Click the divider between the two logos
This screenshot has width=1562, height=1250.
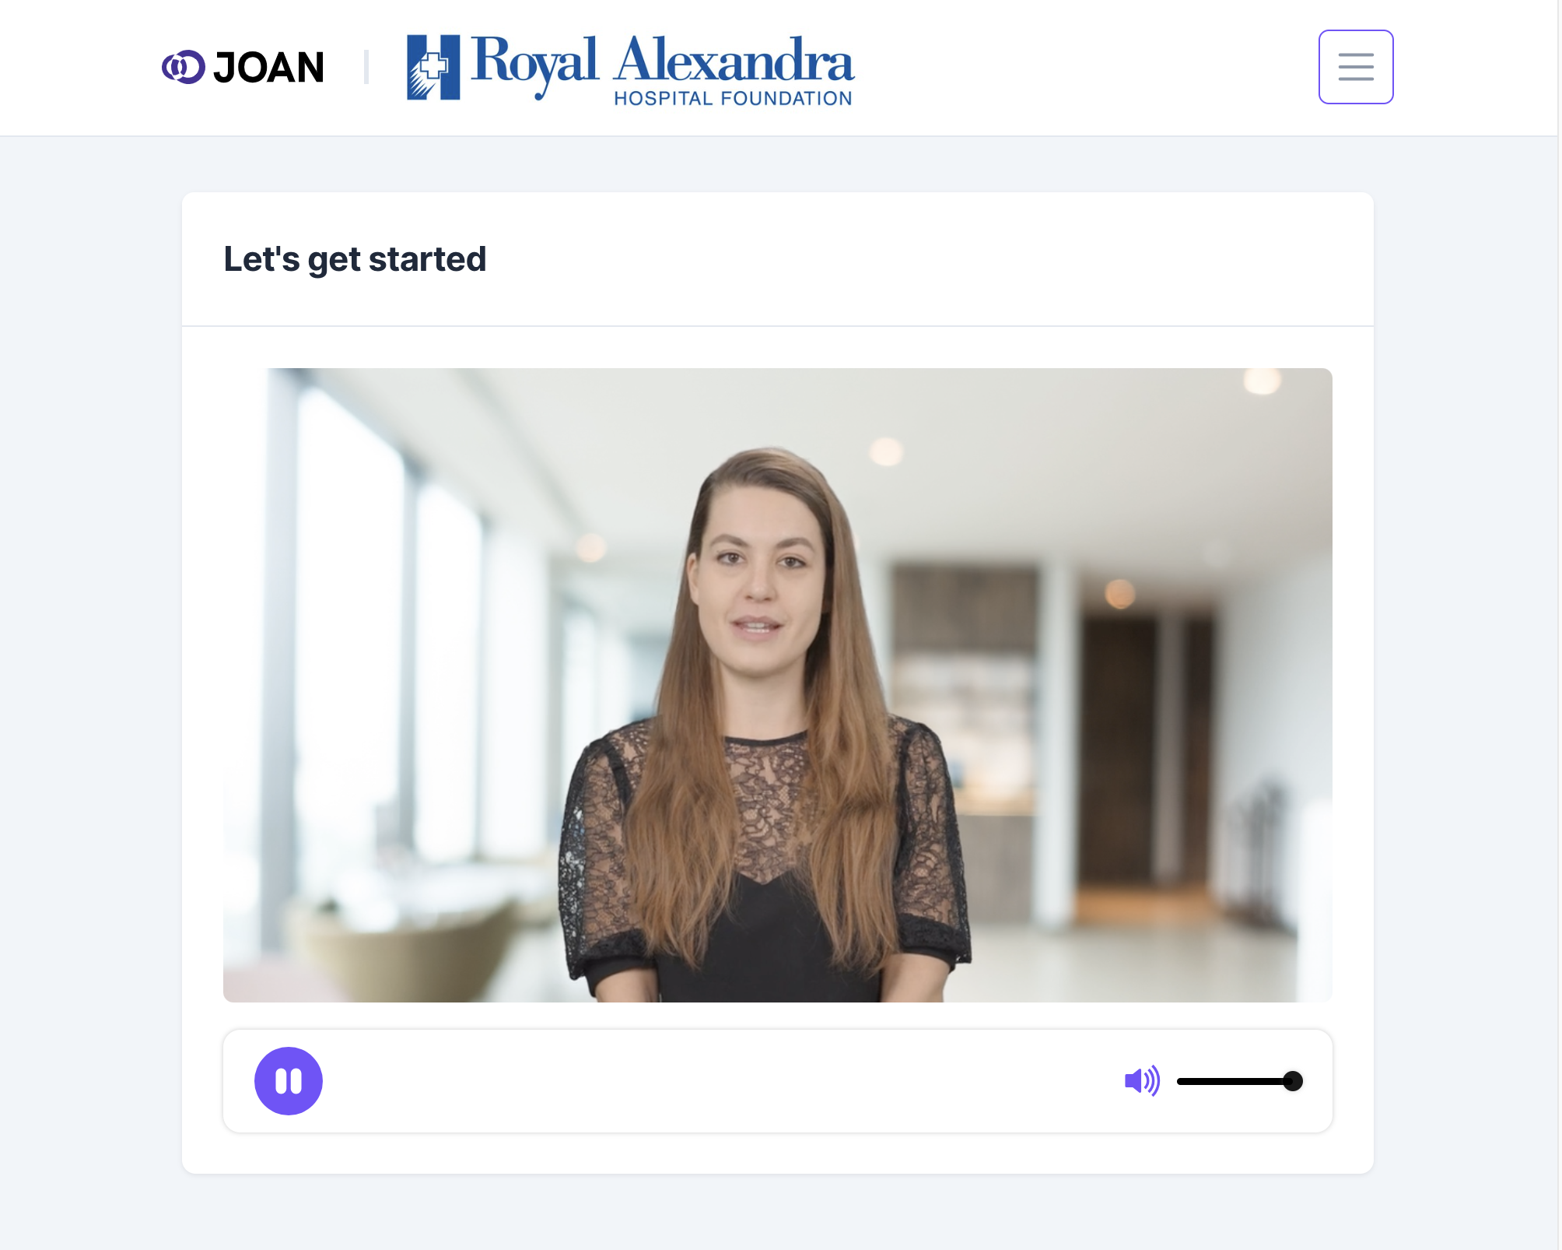pyautogui.click(x=366, y=67)
